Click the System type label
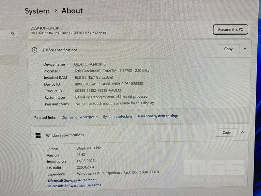 (54, 98)
